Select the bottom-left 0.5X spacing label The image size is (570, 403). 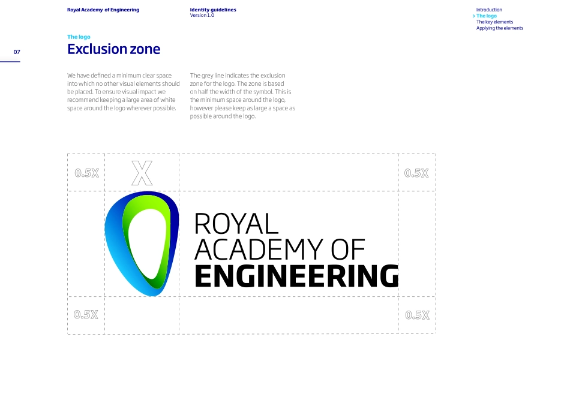click(x=86, y=315)
